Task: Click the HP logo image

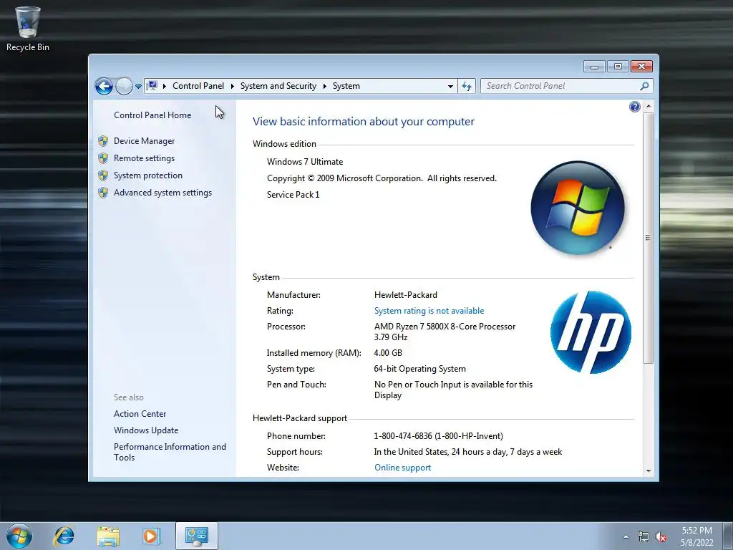Action: click(x=591, y=332)
